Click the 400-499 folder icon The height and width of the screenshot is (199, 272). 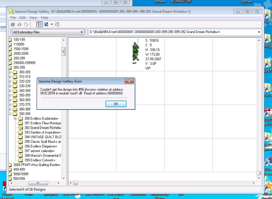[10, 169]
